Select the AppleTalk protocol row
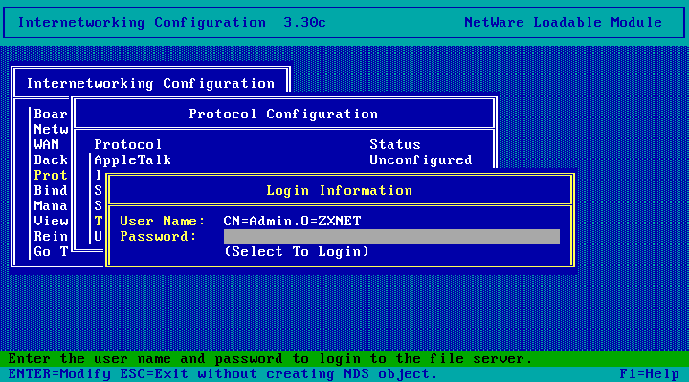Viewport: 689px width, 382px height. (x=283, y=160)
